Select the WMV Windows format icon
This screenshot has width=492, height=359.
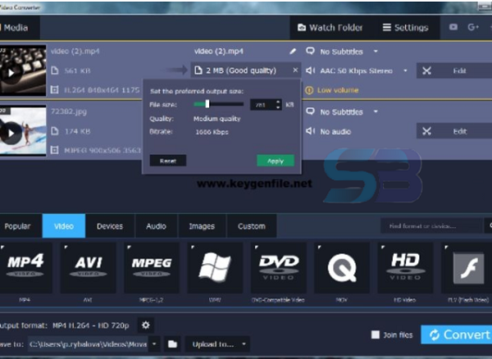215,268
